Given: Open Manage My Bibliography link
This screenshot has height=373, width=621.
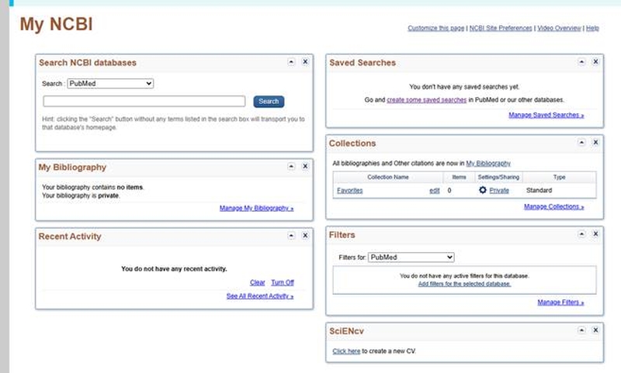Looking at the screenshot, I should pos(257,209).
